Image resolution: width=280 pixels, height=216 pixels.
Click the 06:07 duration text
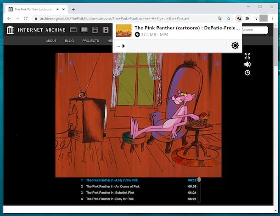(192, 199)
